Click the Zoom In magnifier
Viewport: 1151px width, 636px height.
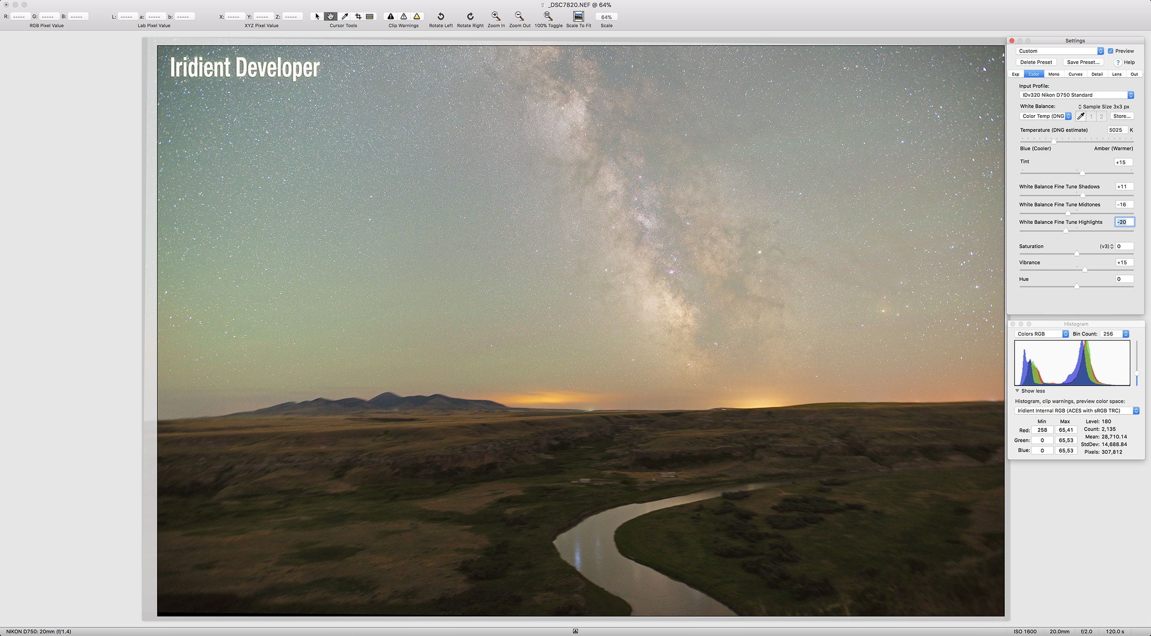[496, 17]
